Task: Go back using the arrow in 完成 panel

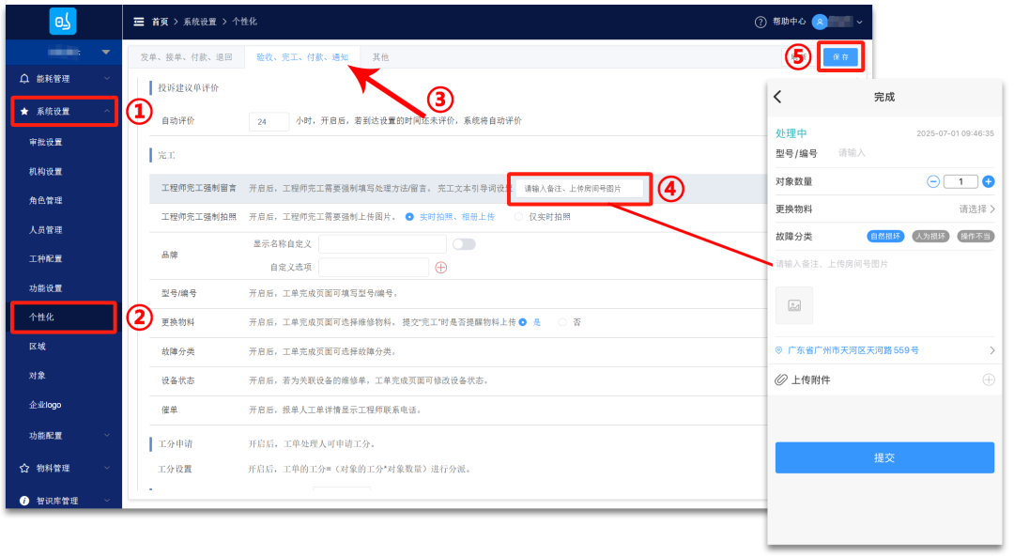Action: pos(778,97)
